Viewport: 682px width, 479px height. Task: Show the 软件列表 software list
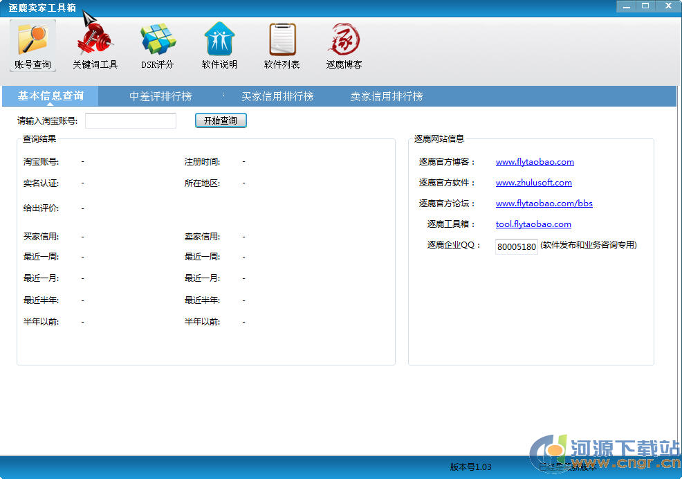pos(282,46)
